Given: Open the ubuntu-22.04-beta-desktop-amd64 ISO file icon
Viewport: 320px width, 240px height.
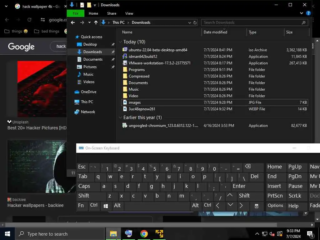Looking at the screenshot, I should [125, 50].
